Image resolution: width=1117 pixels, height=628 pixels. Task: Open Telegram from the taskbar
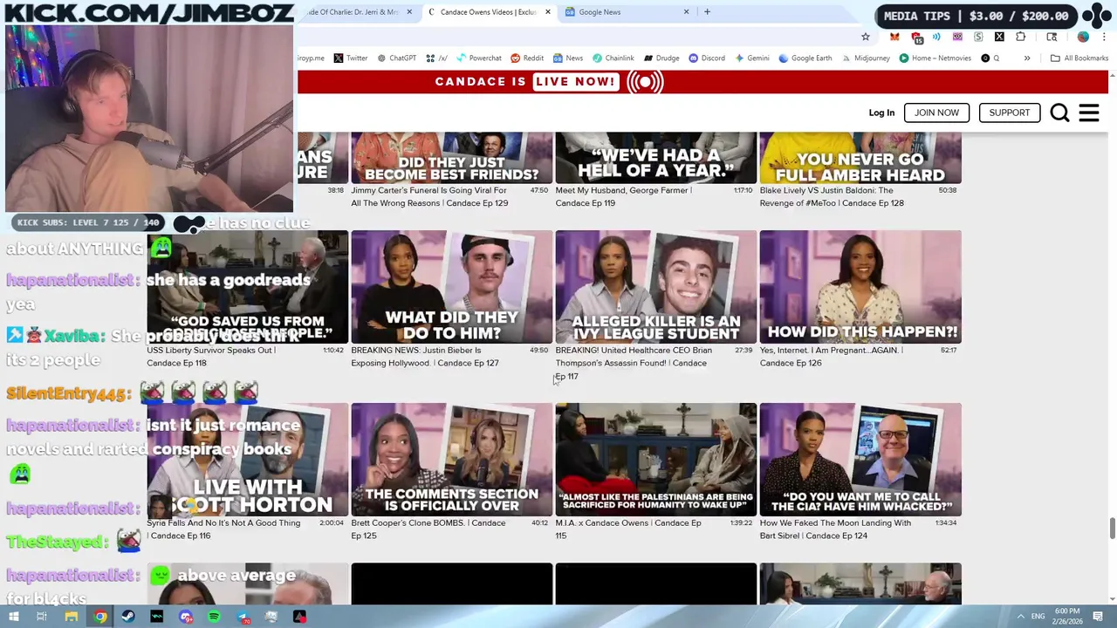tap(243, 617)
